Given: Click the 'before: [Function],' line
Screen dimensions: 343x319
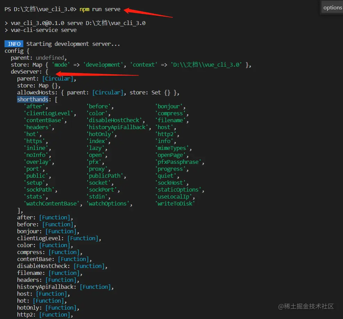Looking at the screenshot, I should [47, 225].
